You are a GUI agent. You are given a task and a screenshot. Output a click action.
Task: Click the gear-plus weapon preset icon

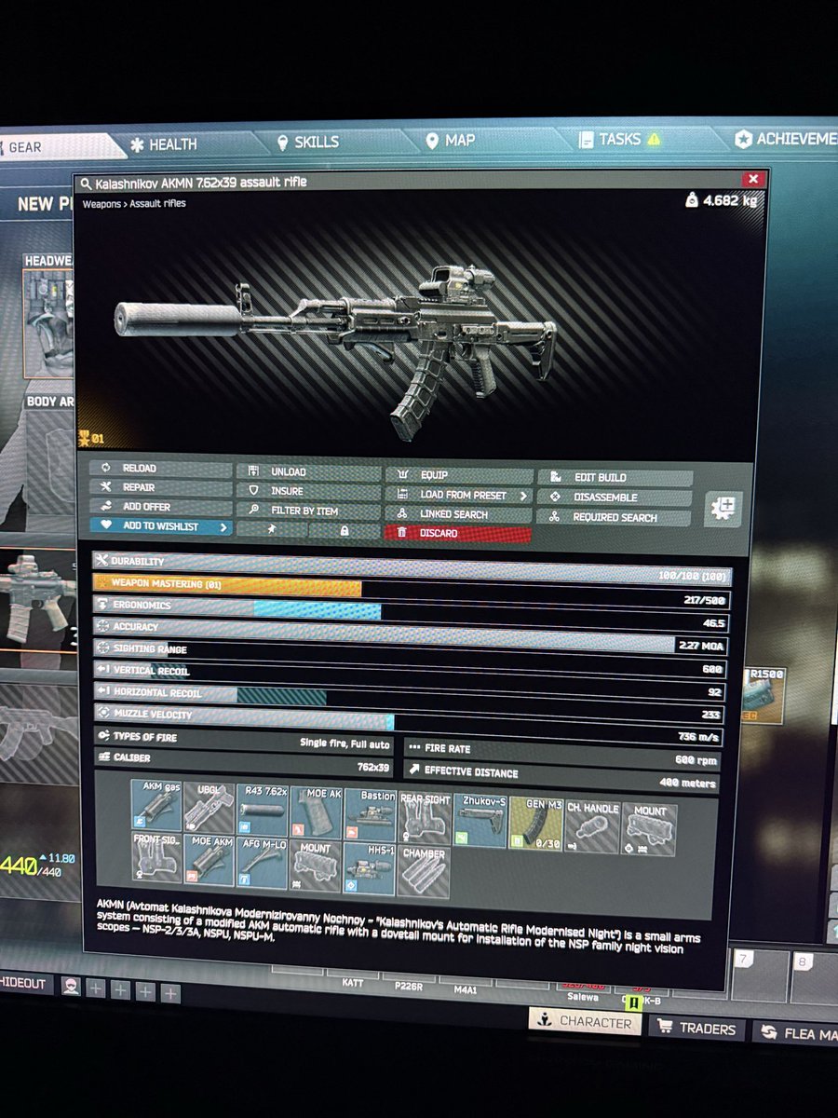tap(723, 509)
